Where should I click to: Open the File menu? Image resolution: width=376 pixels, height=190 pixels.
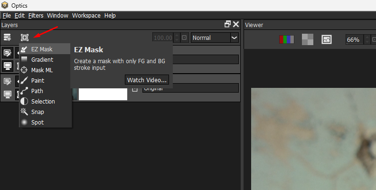coord(7,16)
